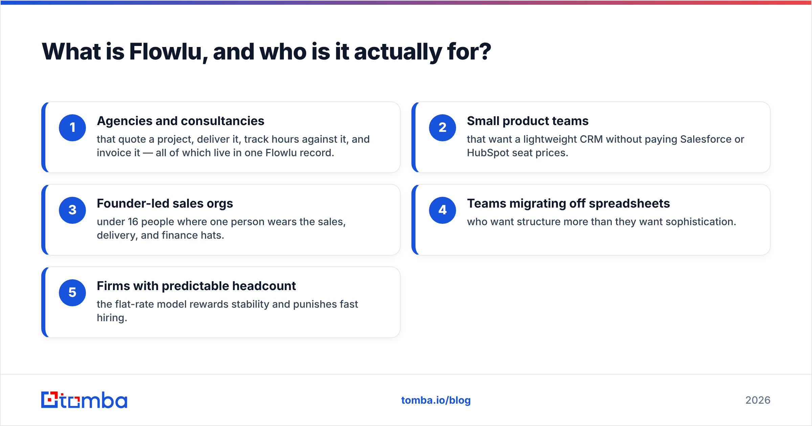Click the 2026 year label

pos(758,400)
